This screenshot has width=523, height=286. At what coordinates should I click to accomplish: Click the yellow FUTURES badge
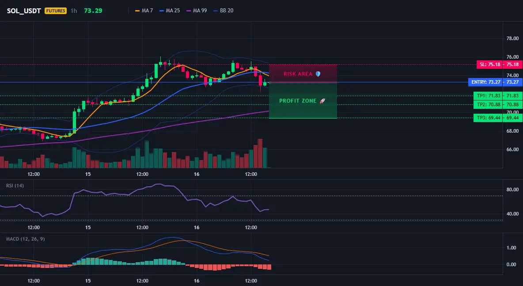point(56,11)
